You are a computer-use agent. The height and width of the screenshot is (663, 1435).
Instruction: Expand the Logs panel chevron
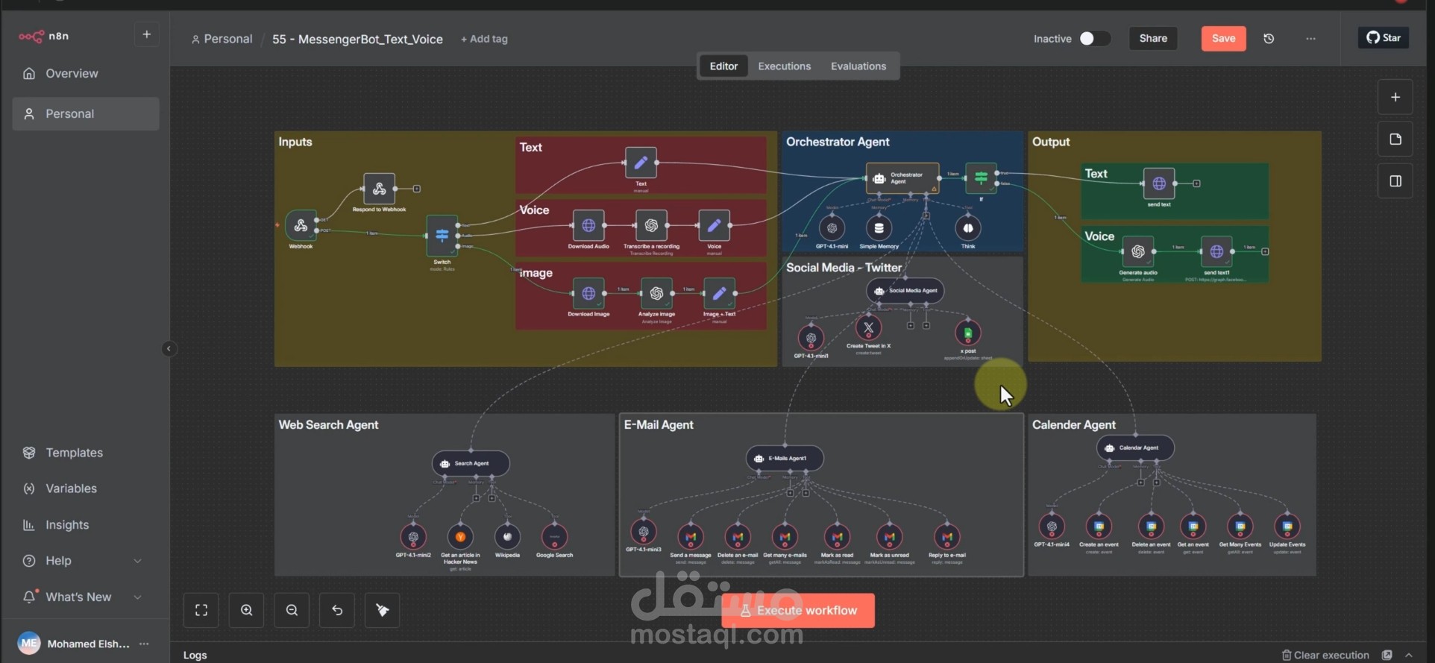(1409, 655)
